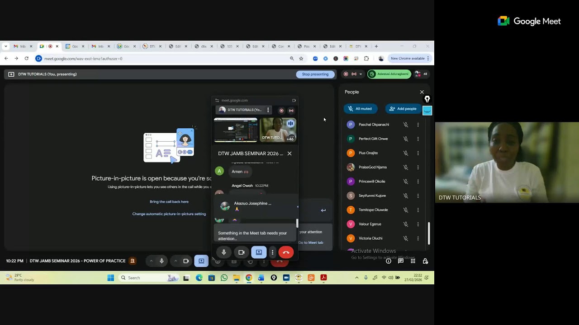
Task: Reload the Meet page
Action: (x=26, y=59)
